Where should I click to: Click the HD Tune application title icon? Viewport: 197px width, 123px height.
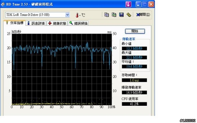coord(3,4)
